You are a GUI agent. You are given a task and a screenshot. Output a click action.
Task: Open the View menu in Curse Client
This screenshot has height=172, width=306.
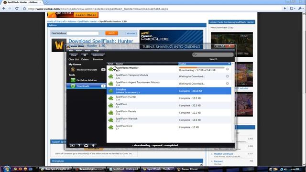[x=78, y=51]
